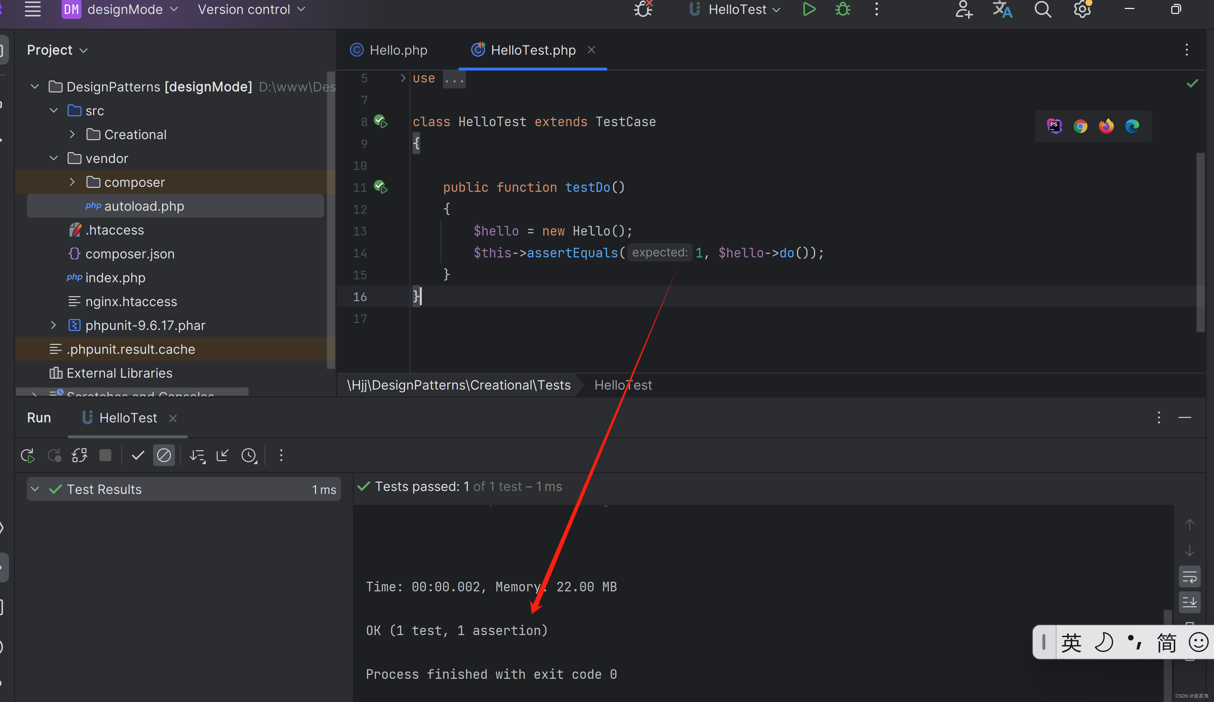Collapse the src folder
The width and height of the screenshot is (1214, 702).
(54, 110)
